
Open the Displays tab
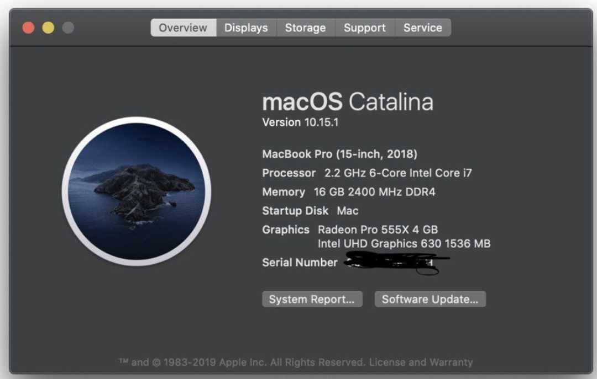(x=246, y=28)
